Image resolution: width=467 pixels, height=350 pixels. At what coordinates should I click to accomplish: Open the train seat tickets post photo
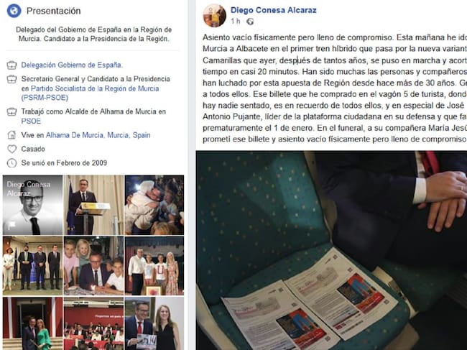click(x=331, y=251)
